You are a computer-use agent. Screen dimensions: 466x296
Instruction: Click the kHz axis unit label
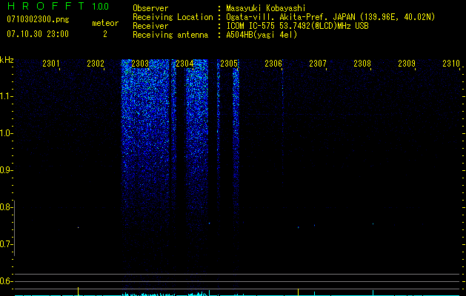(x=7, y=60)
